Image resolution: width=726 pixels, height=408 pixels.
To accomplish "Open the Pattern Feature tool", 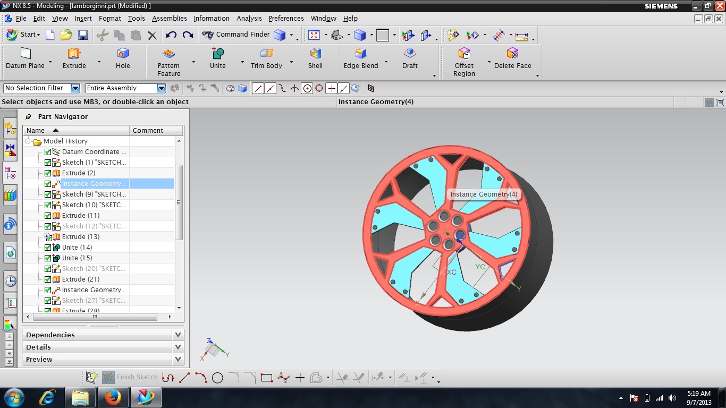I will [x=168, y=54].
